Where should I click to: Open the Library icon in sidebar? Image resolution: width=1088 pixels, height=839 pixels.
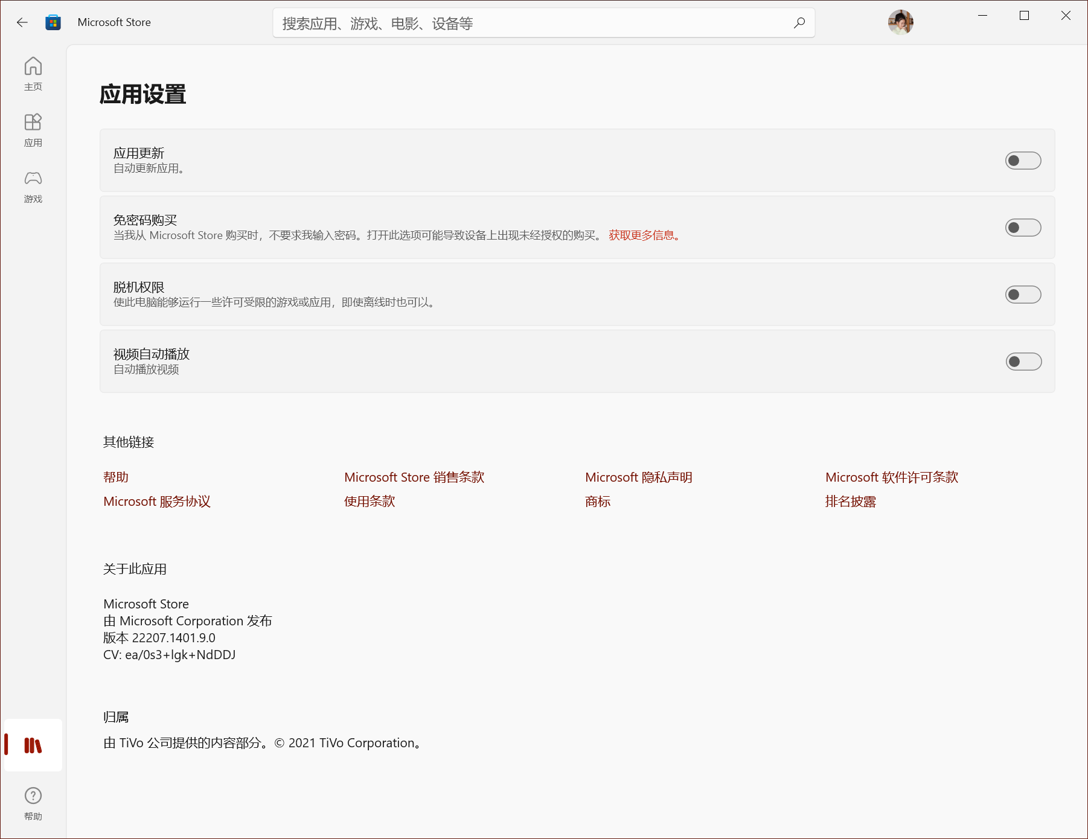(x=33, y=745)
